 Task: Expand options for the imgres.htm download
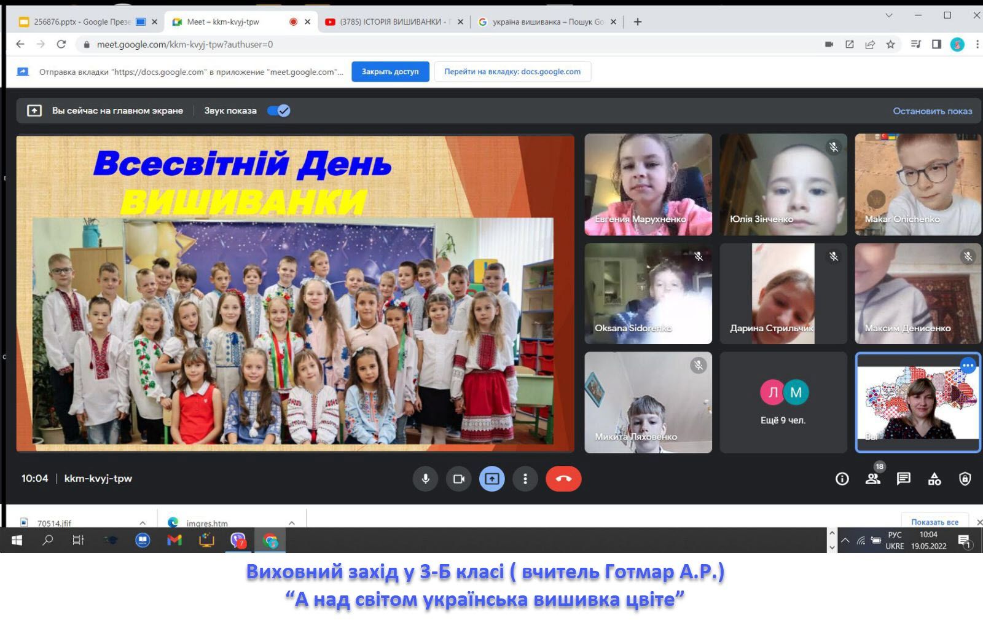pyautogui.click(x=292, y=523)
